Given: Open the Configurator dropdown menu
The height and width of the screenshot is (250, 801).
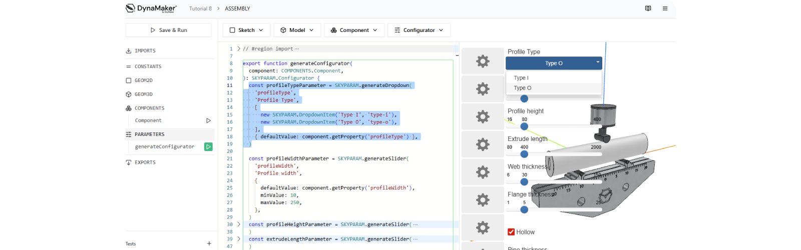Looking at the screenshot, I should (419, 30).
